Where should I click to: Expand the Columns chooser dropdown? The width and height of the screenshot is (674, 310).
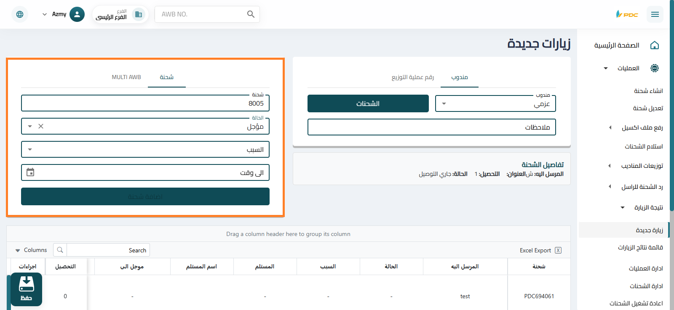click(x=31, y=250)
